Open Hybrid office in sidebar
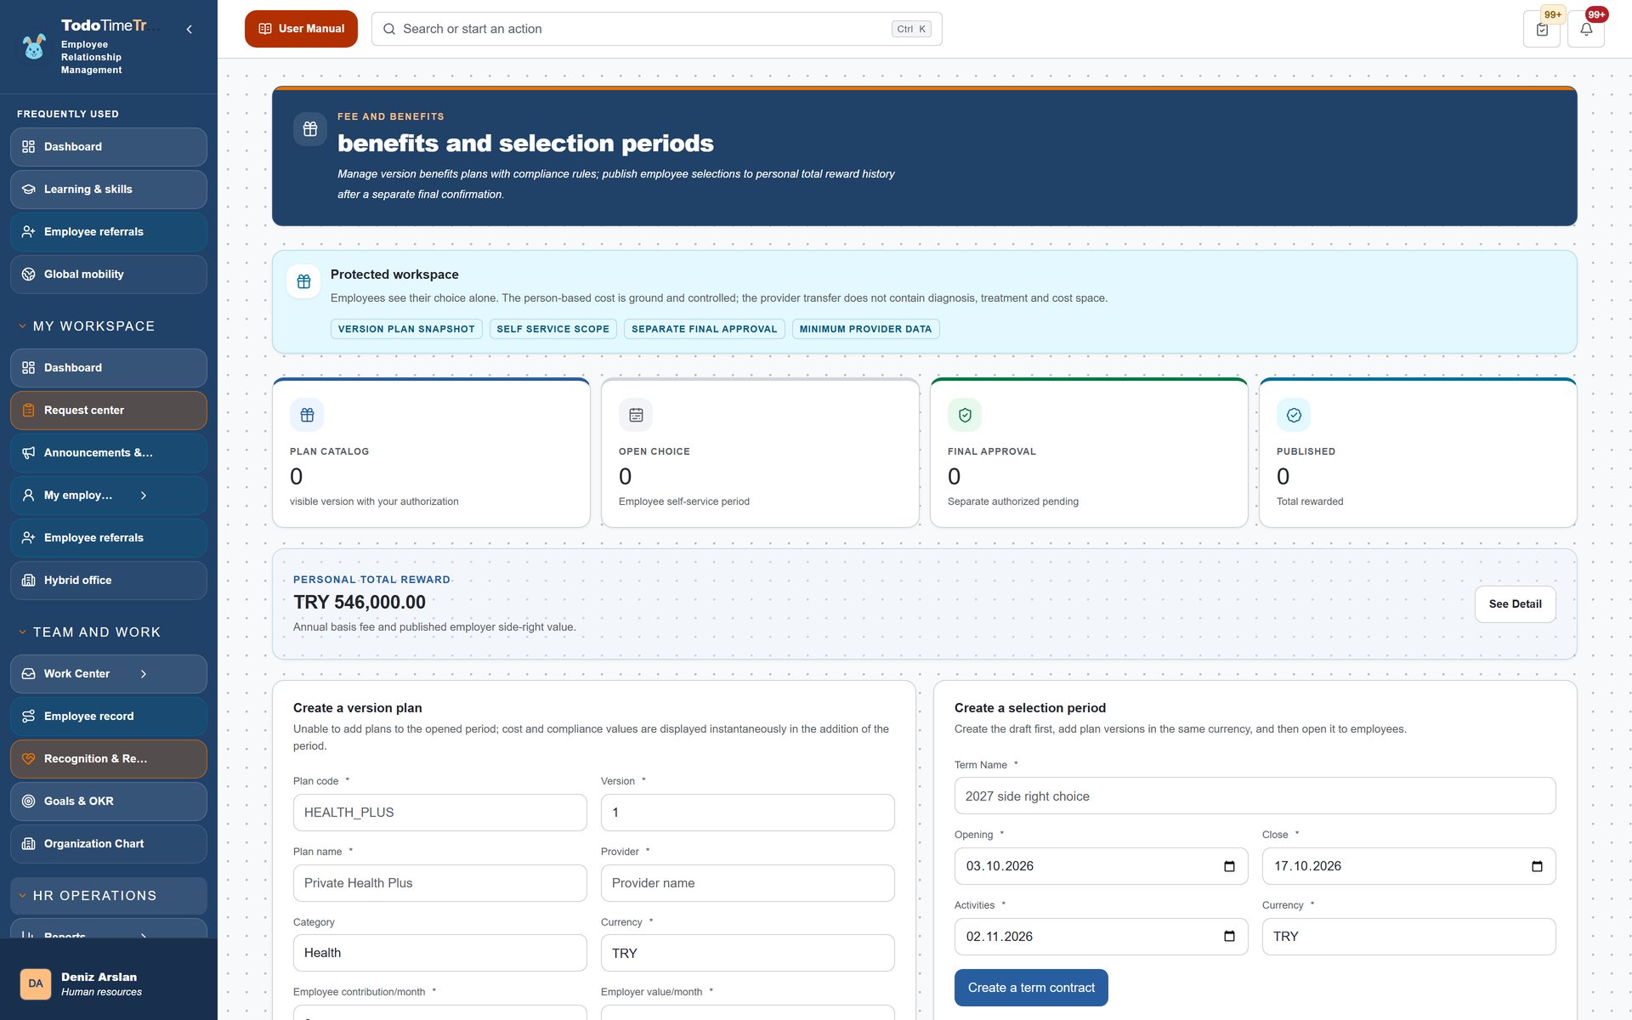Image resolution: width=1632 pixels, height=1020 pixels. pyautogui.click(x=109, y=581)
